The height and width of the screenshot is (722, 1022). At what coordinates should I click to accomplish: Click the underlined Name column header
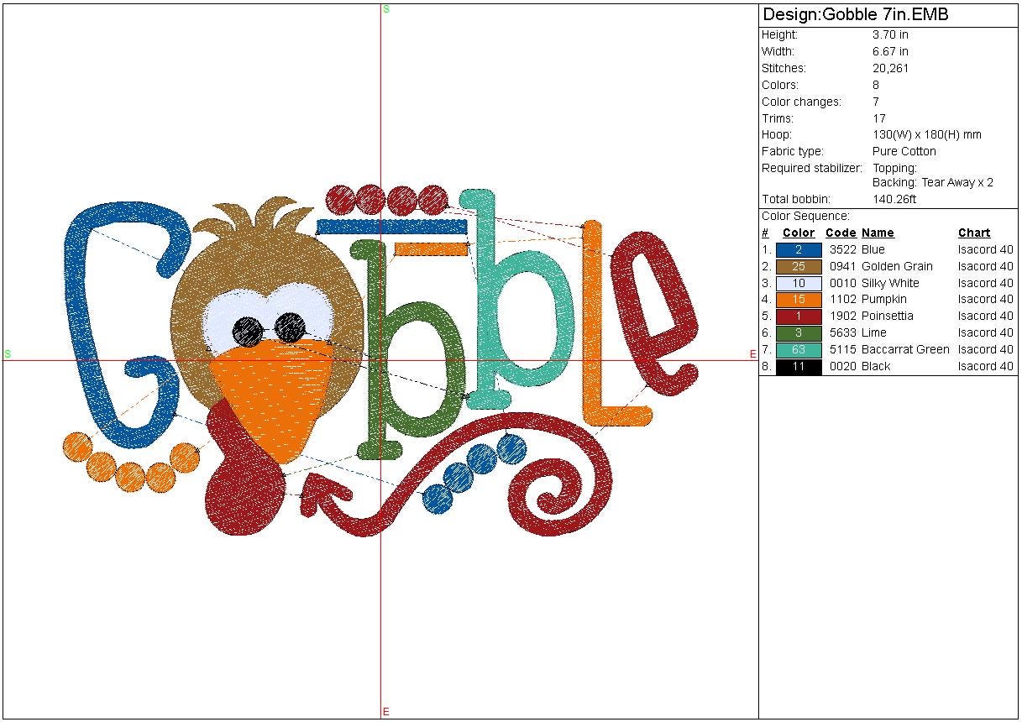coord(878,233)
